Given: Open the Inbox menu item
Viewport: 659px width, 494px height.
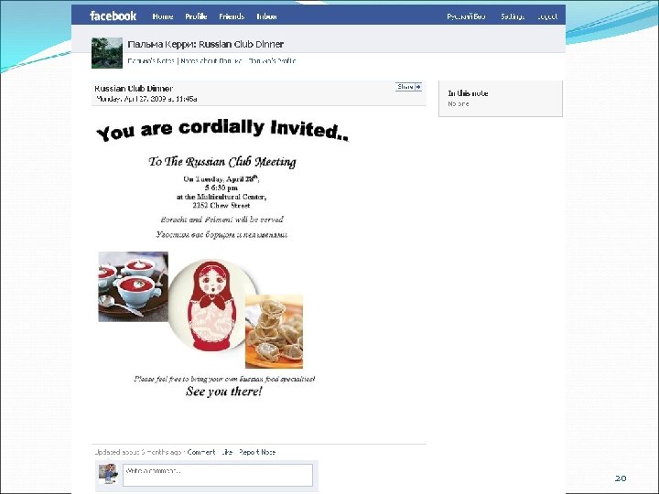Looking at the screenshot, I should click(x=266, y=16).
